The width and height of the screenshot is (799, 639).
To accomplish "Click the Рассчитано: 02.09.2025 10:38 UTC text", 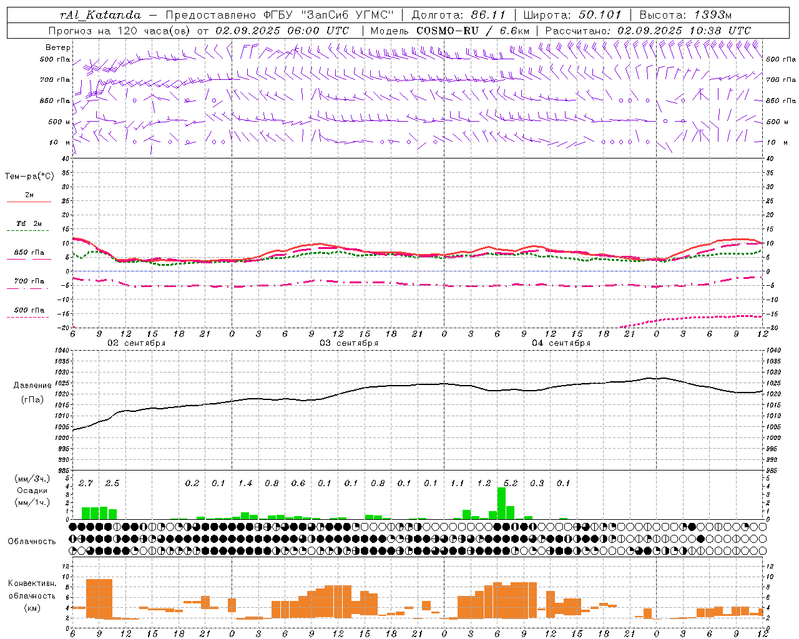I will [x=648, y=31].
